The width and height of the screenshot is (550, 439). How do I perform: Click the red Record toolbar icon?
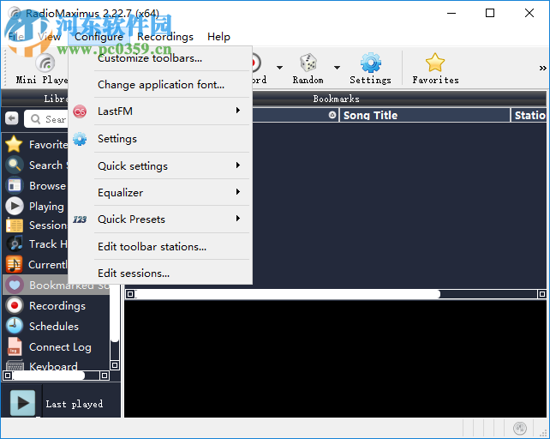coord(255,63)
